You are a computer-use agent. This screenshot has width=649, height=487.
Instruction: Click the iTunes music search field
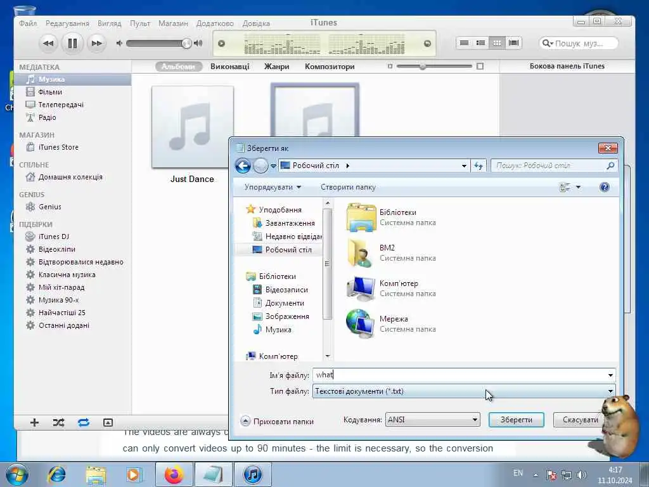(579, 43)
